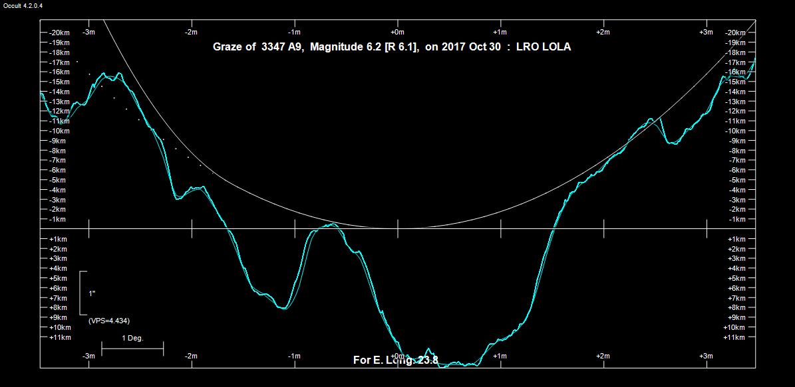Viewport: 795px width, 387px height.
Task: Click the +0m label on the top axis
Action: (x=397, y=32)
